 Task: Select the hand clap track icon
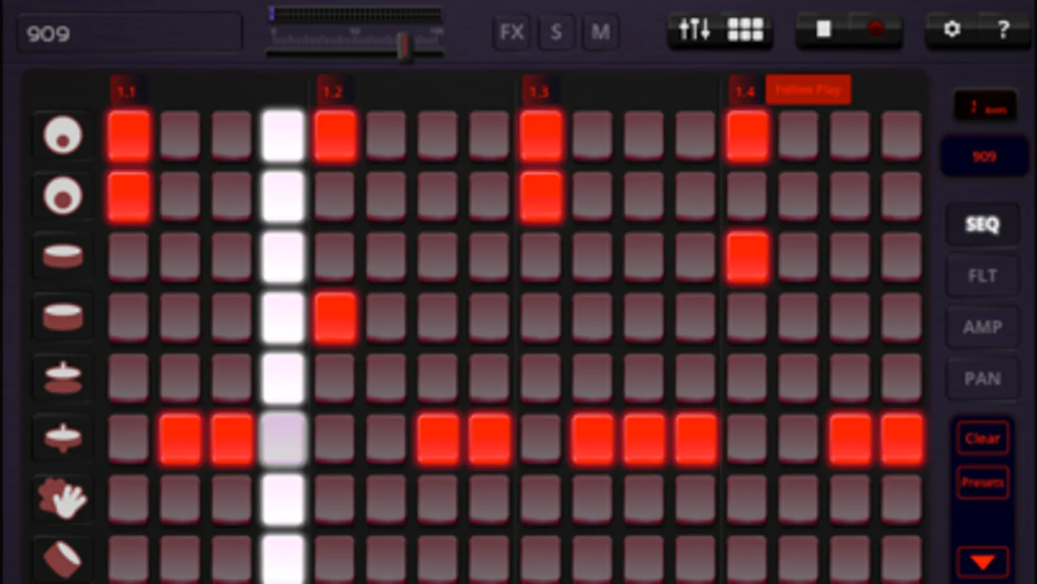coord(63,499)
